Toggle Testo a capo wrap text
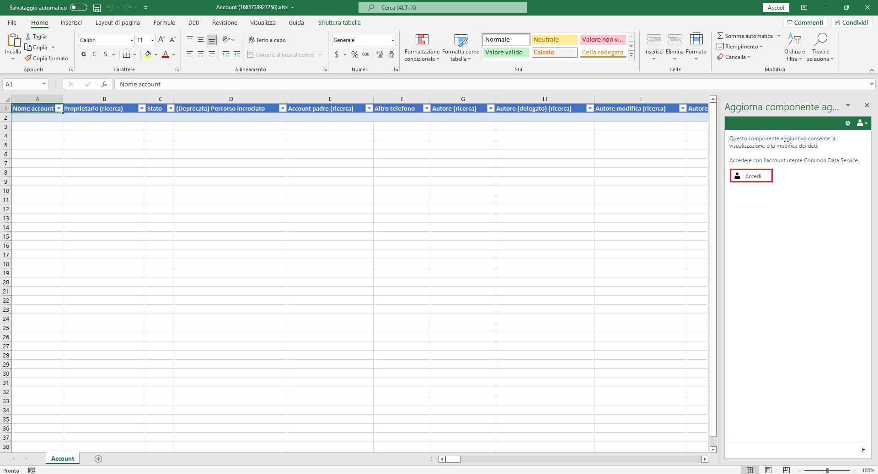This screenshot has height=474, width=878. [267, 40]
